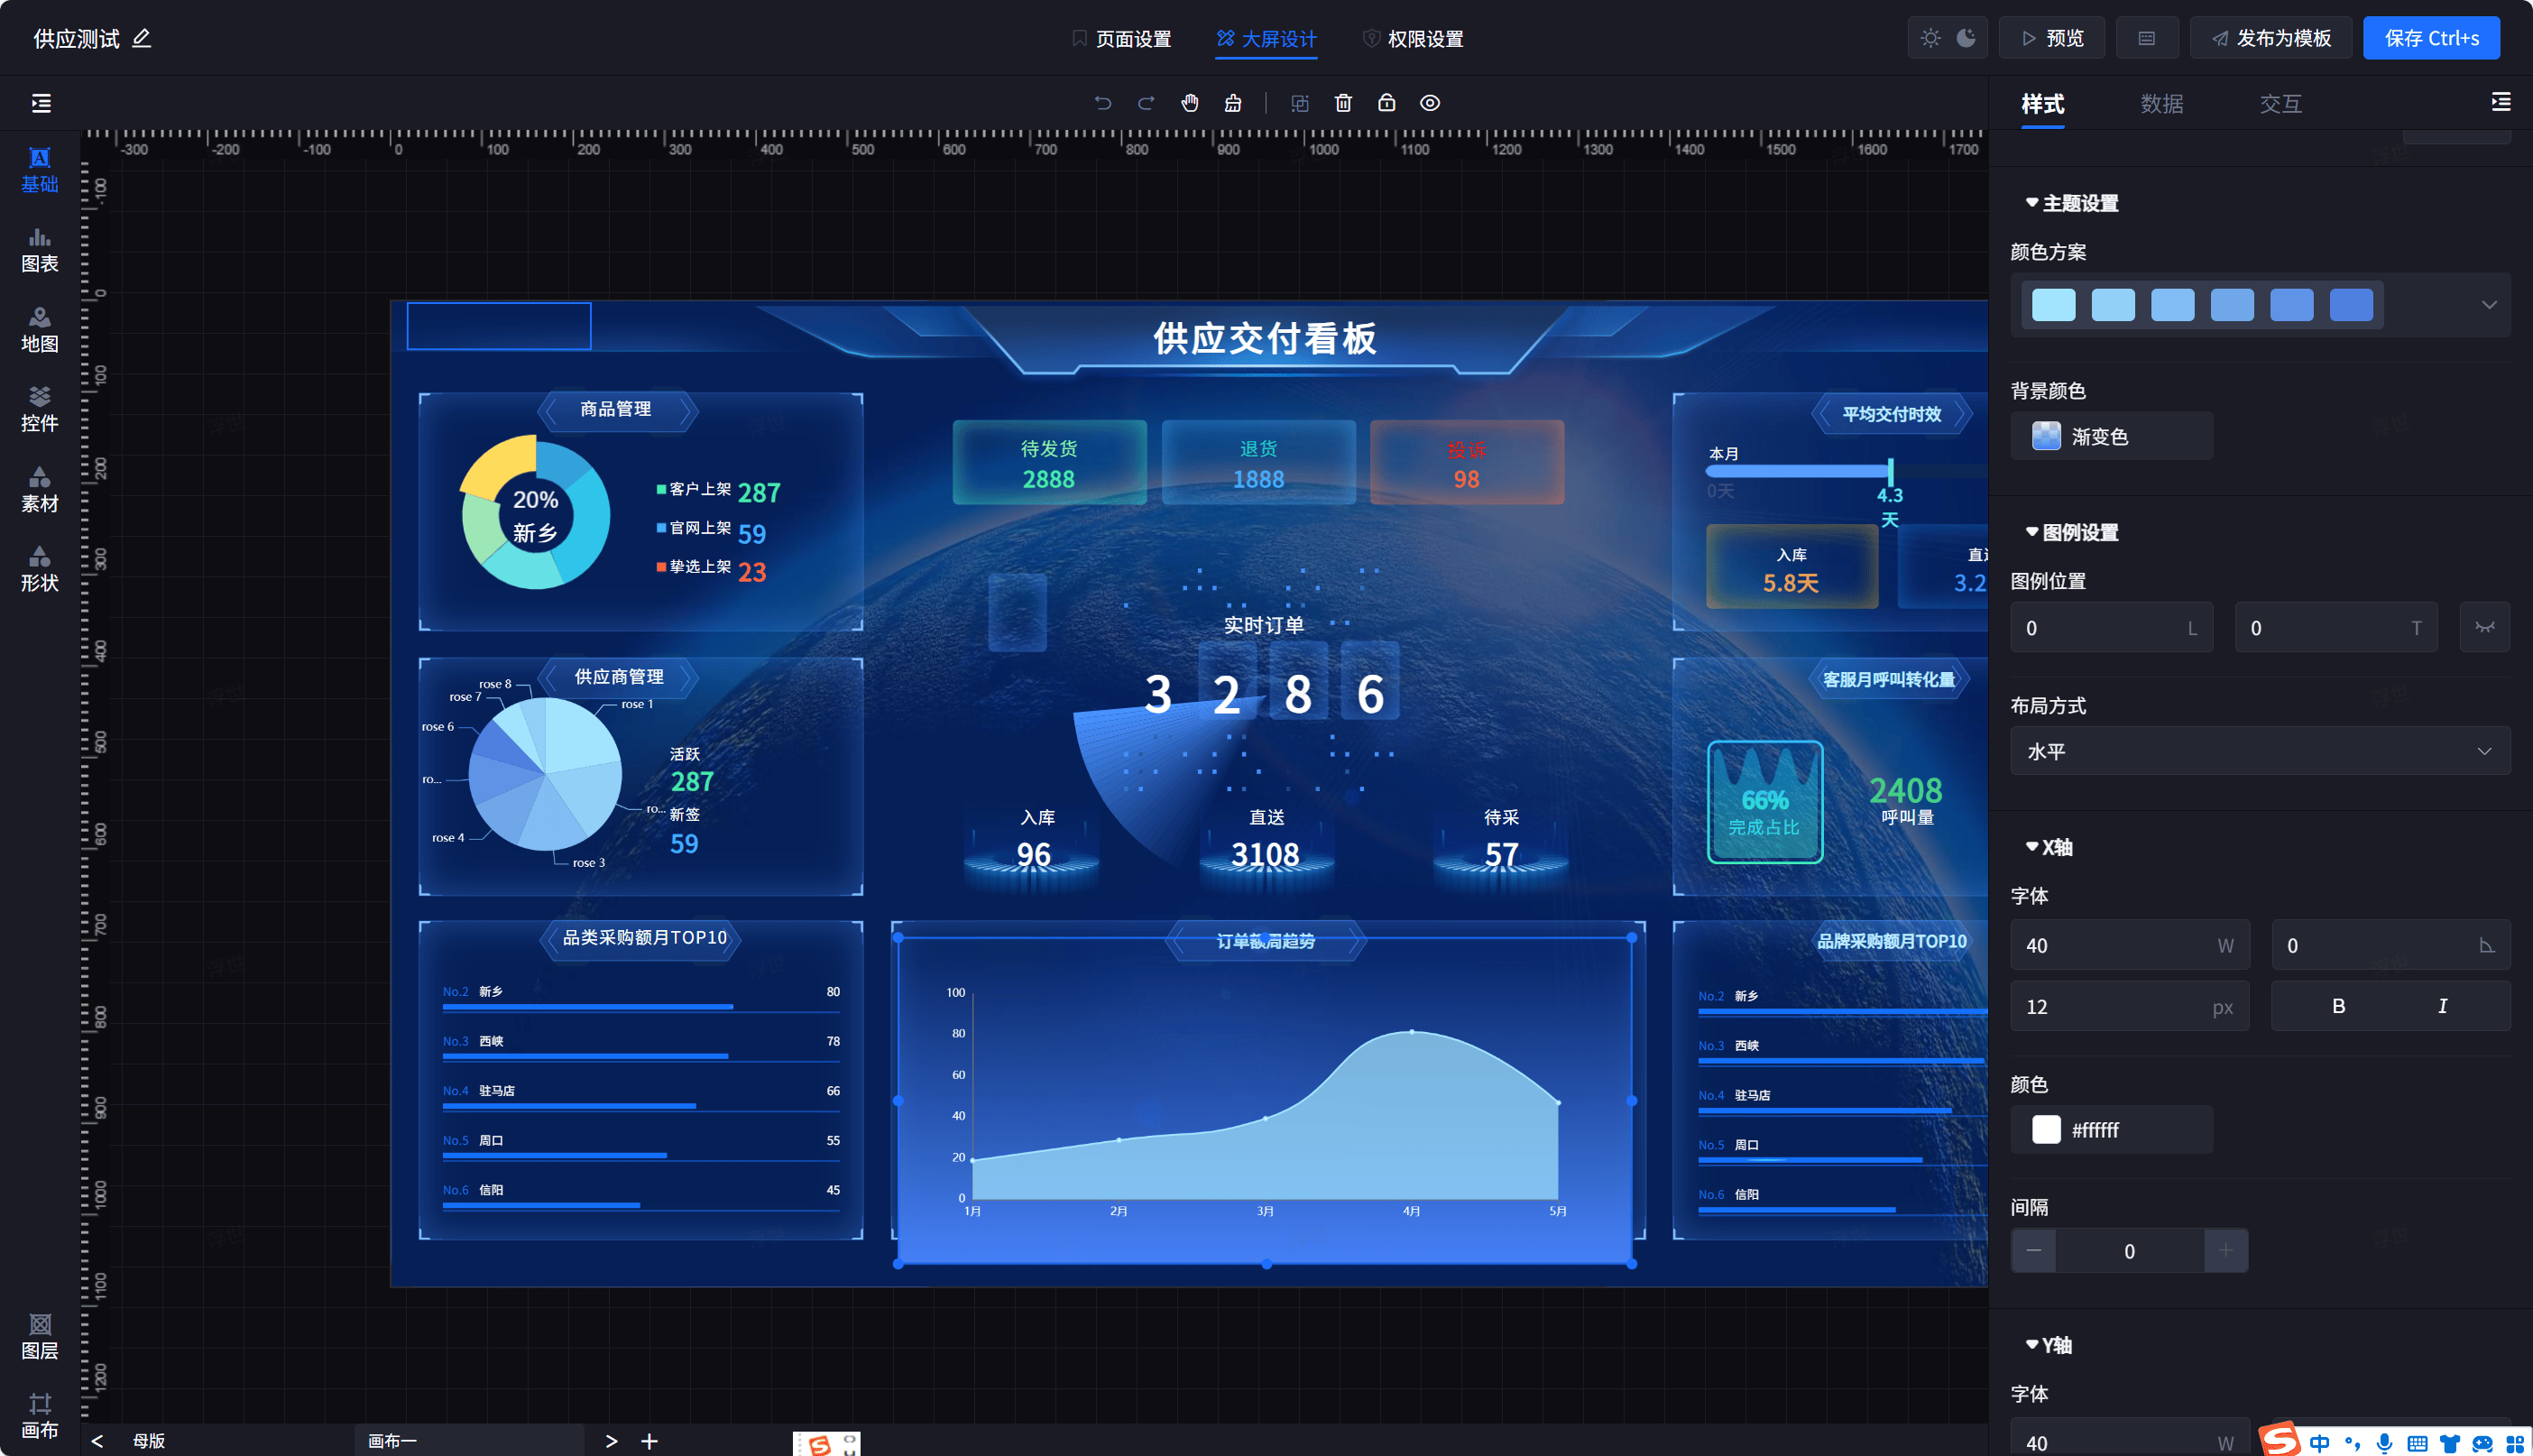Pick the first light-blue color scheme swatch
Screen dimensions: 2533x1456
(2053, 305)
